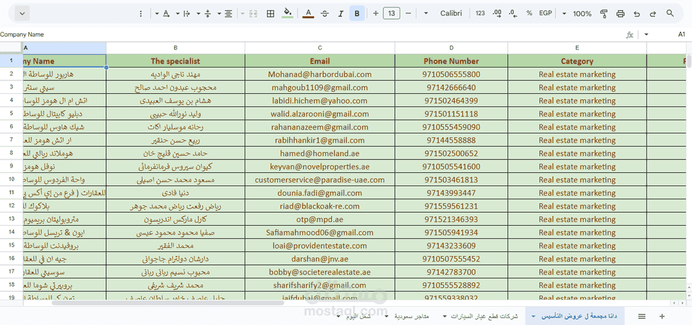
Task: Click cell darshan@jnv.ae
Action: pos(320,259)
